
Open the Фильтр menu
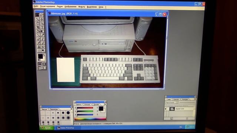(x=81, y=7)
